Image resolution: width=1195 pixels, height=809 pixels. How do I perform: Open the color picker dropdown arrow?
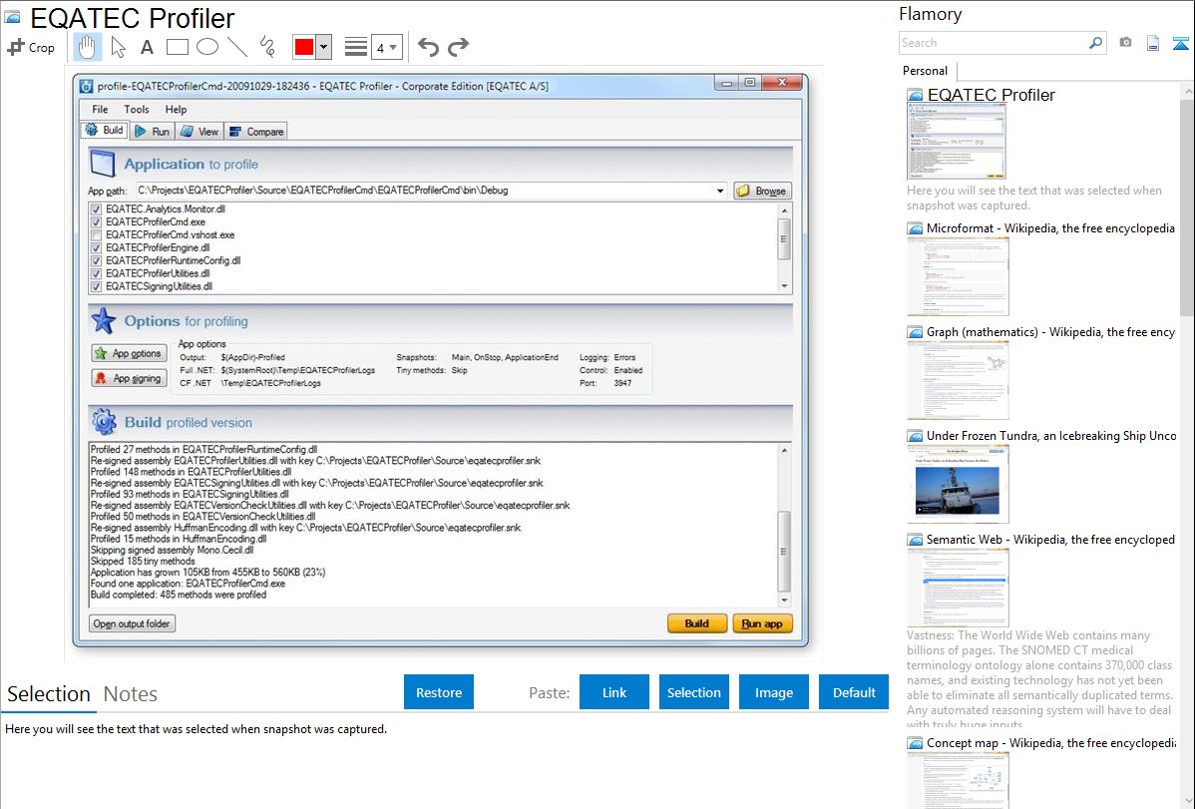[323, 47]
